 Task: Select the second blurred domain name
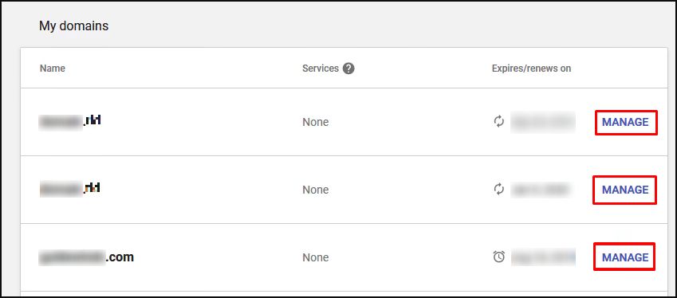tap(70, 189)
